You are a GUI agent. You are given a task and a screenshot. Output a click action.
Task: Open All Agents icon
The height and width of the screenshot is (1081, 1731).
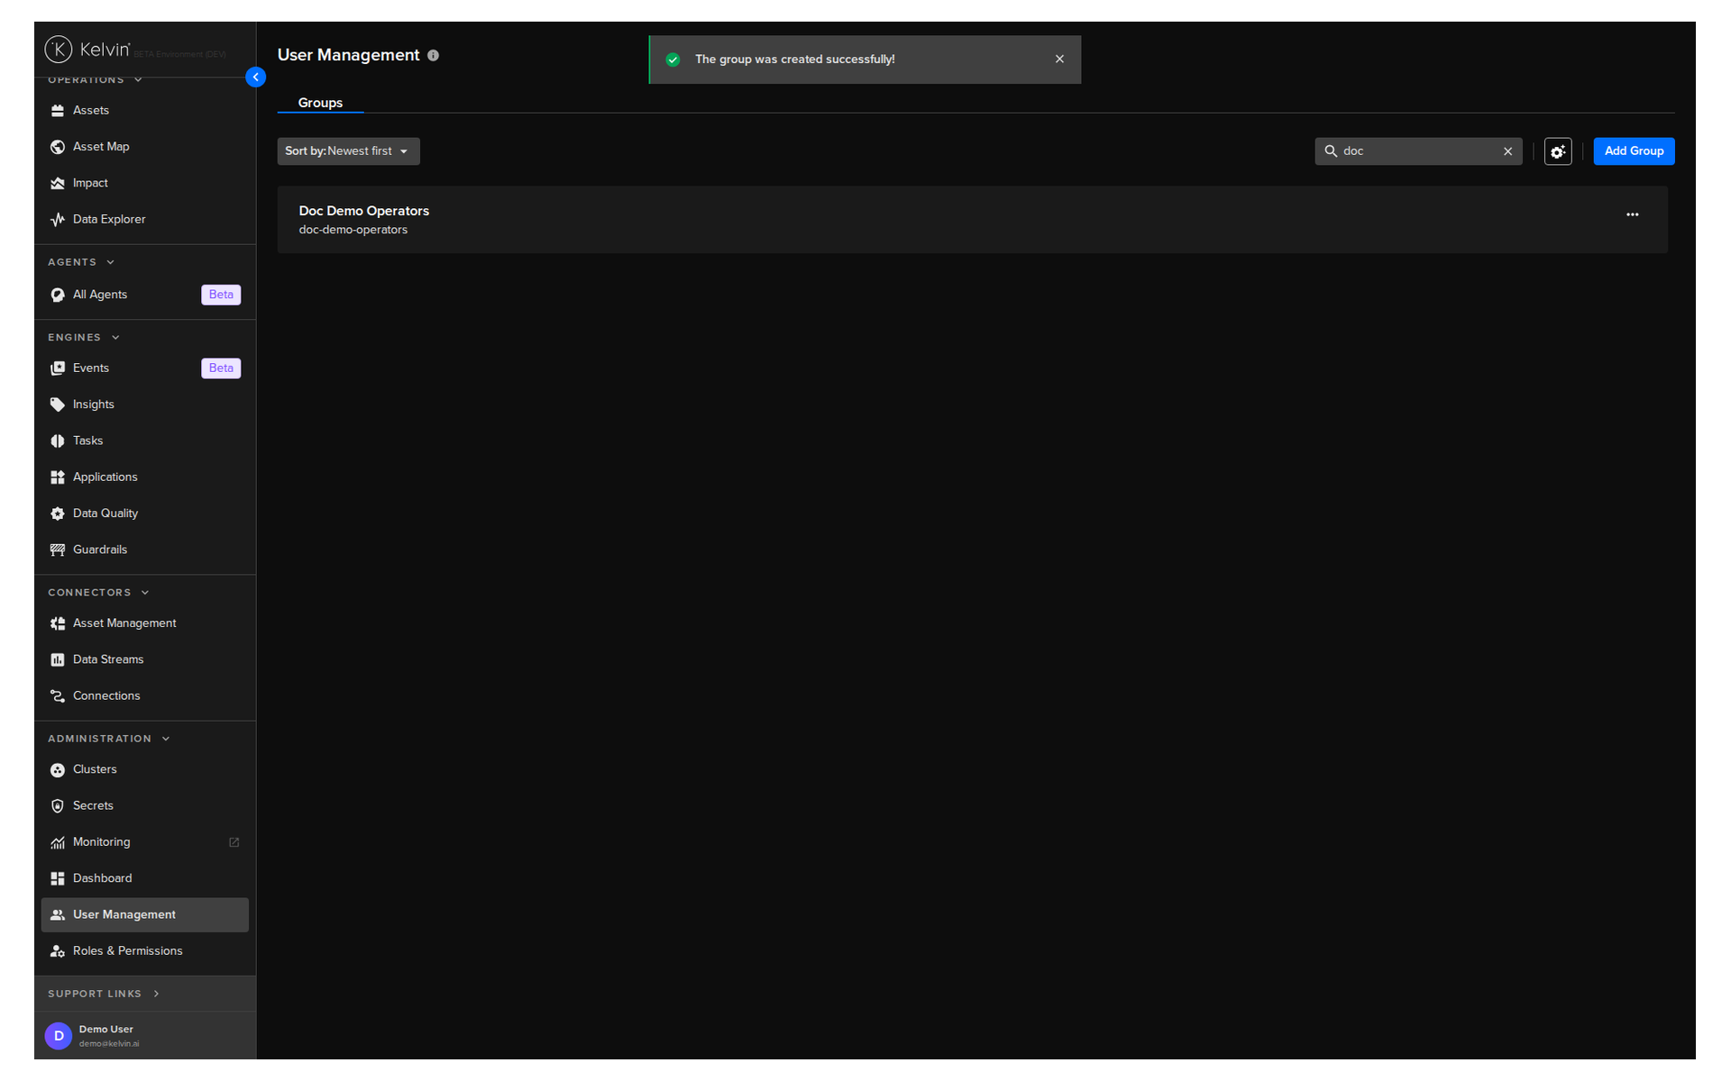[58, 295]
